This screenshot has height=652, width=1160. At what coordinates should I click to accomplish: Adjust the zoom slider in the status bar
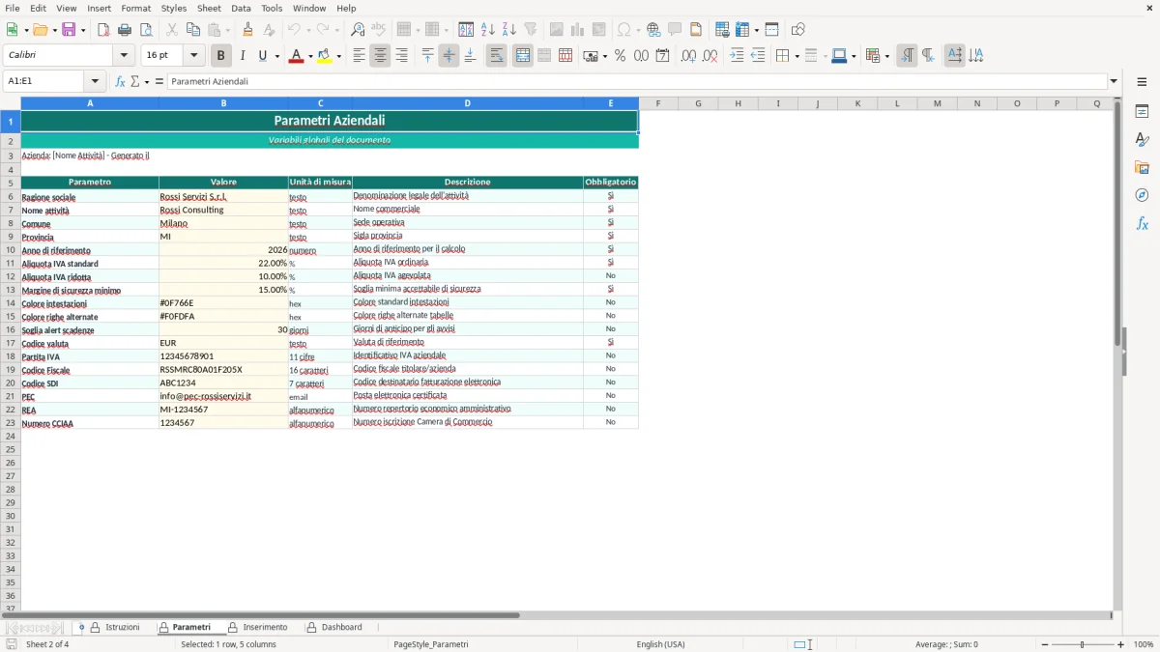1082,644
